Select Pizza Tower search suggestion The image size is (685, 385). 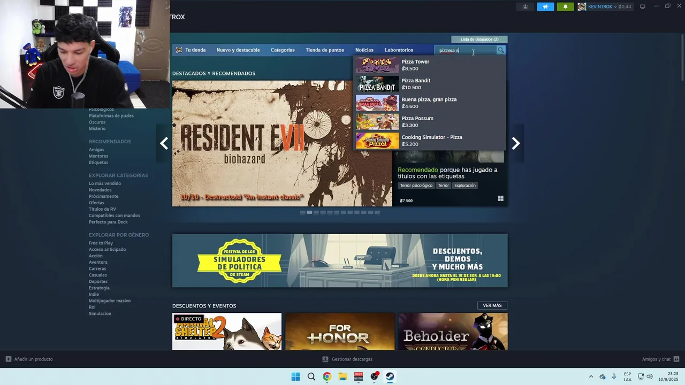click(x=430, y=65)
